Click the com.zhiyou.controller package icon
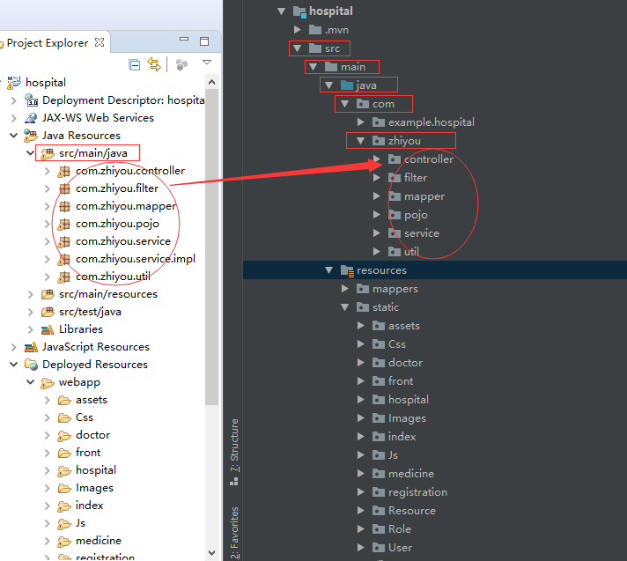This screenshot has width=627, height=561. pos(63,171)
